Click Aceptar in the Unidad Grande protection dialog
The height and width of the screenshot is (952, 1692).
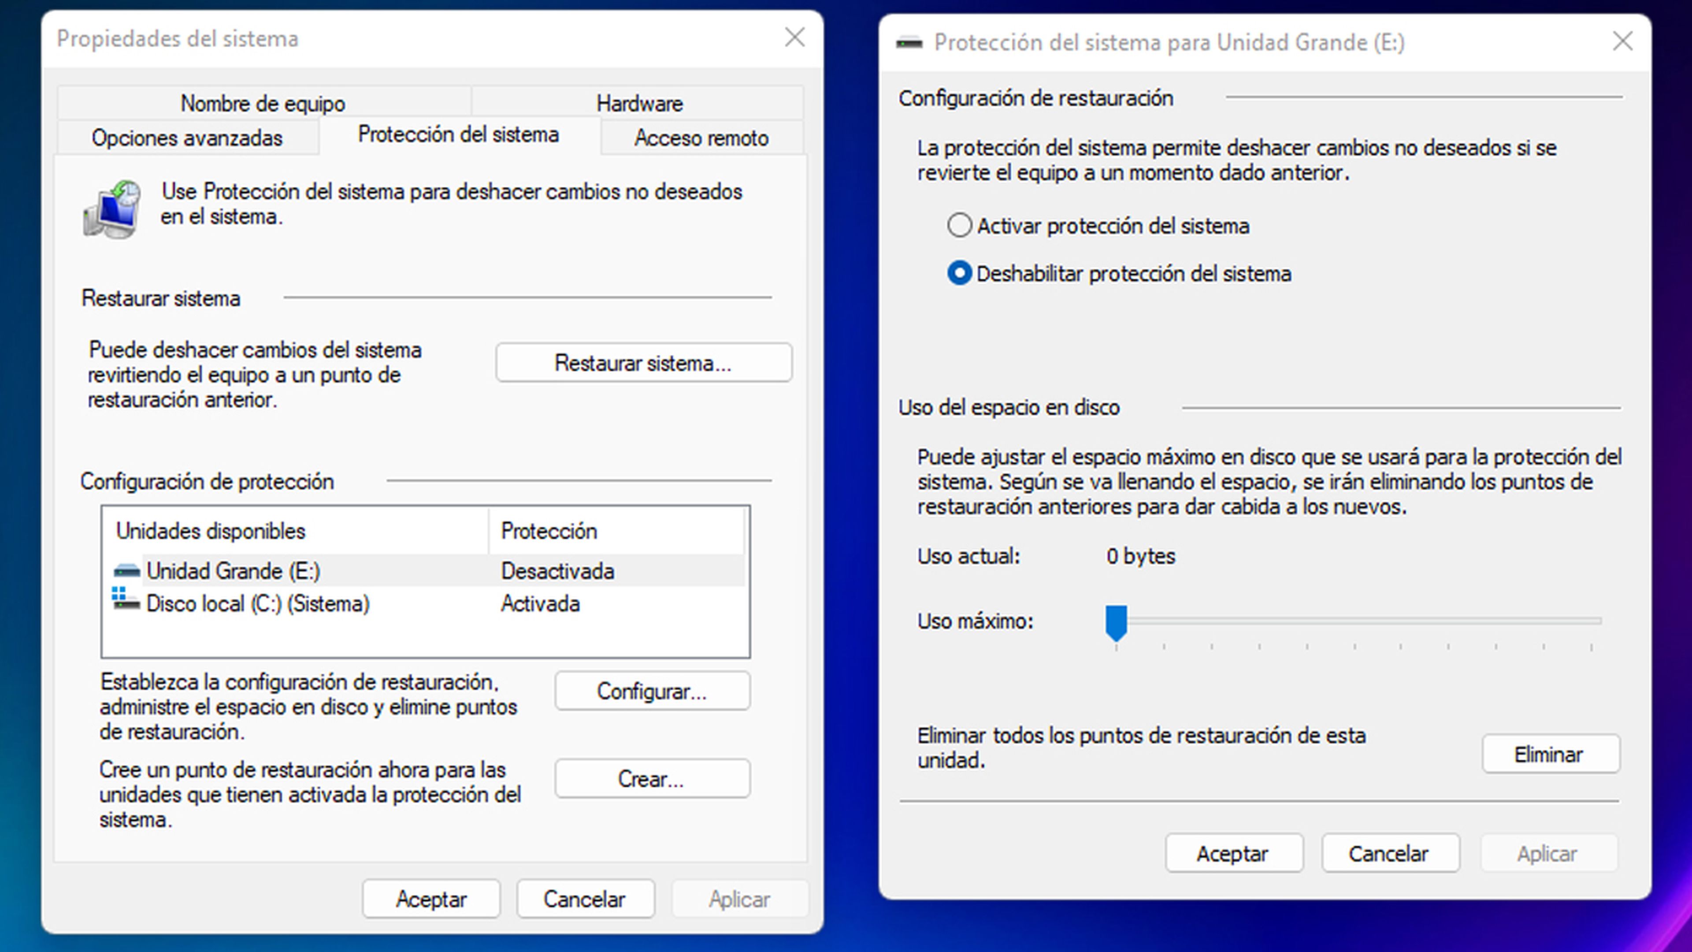[x=1234, y=853]
